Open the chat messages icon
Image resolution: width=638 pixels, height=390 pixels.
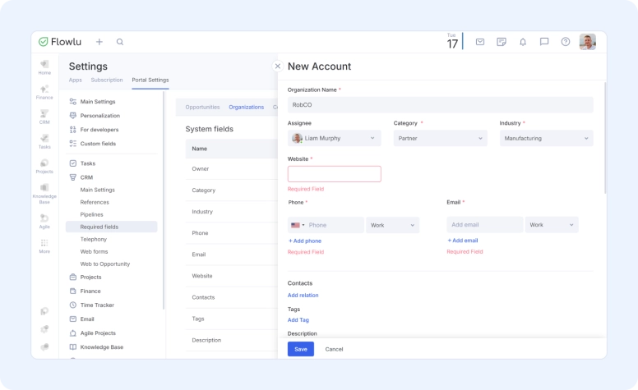pos(544,42)
